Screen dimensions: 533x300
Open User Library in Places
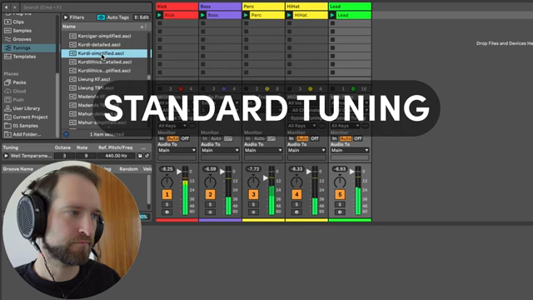point(26,108)
